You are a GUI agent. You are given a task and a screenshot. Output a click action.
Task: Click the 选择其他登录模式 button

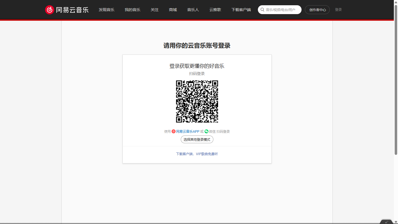[197, 139]
